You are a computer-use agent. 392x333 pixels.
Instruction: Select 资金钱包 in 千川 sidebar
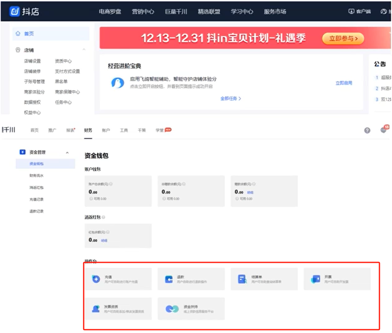pos(45,164)
